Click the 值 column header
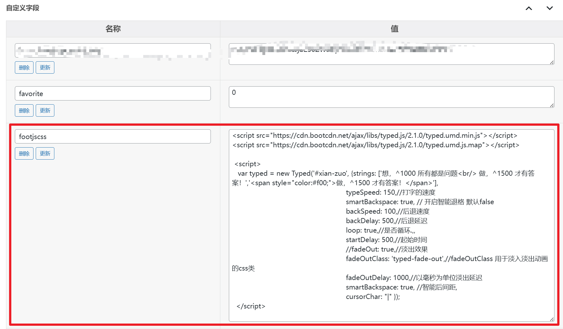The image size is (563, 329). coord(395,29)
